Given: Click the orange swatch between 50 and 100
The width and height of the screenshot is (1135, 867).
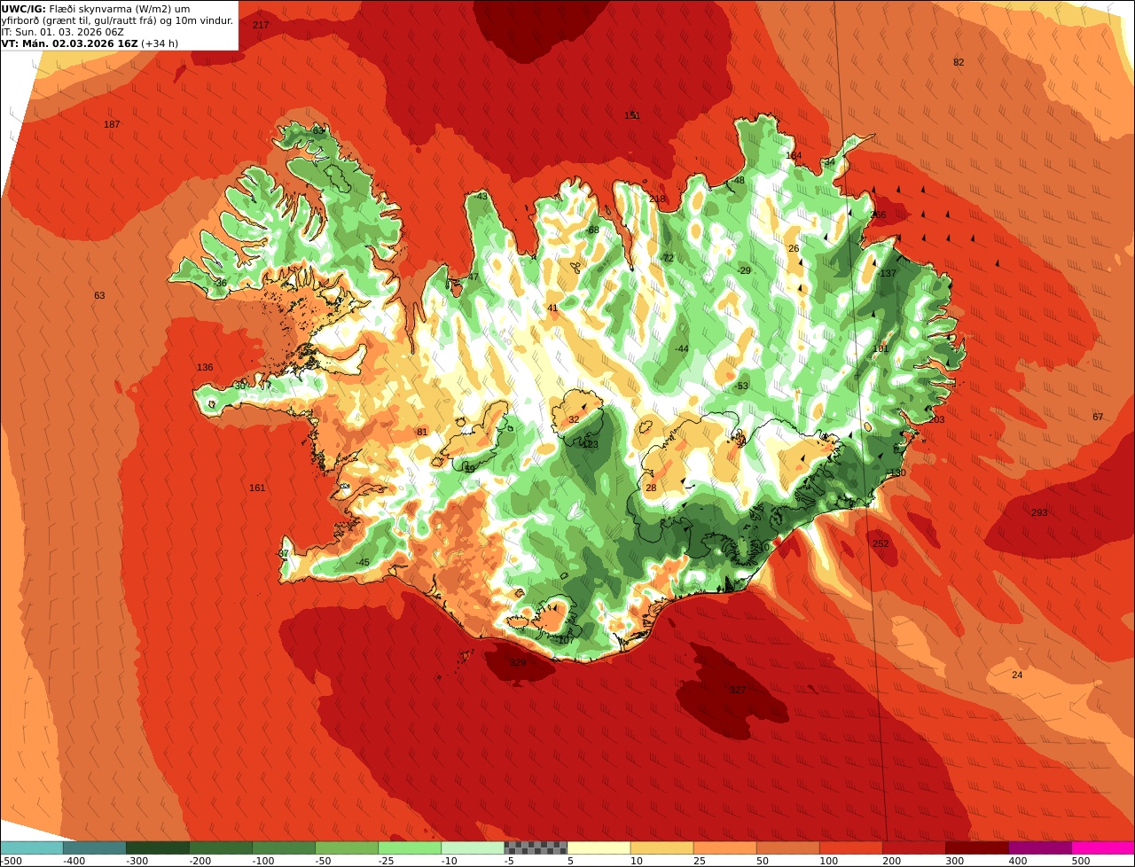Looking at the screenshot, I should tap(787, 847).
